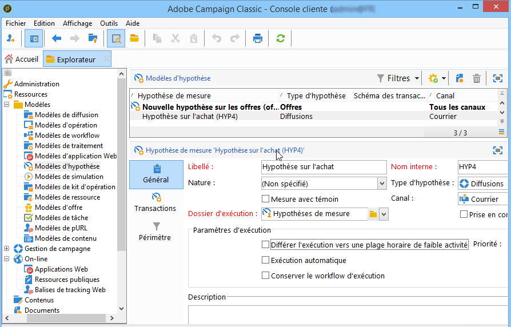The image size is (511, 327).
Task: Open the Filtres dropdown
Action: [x=398, y=78]
